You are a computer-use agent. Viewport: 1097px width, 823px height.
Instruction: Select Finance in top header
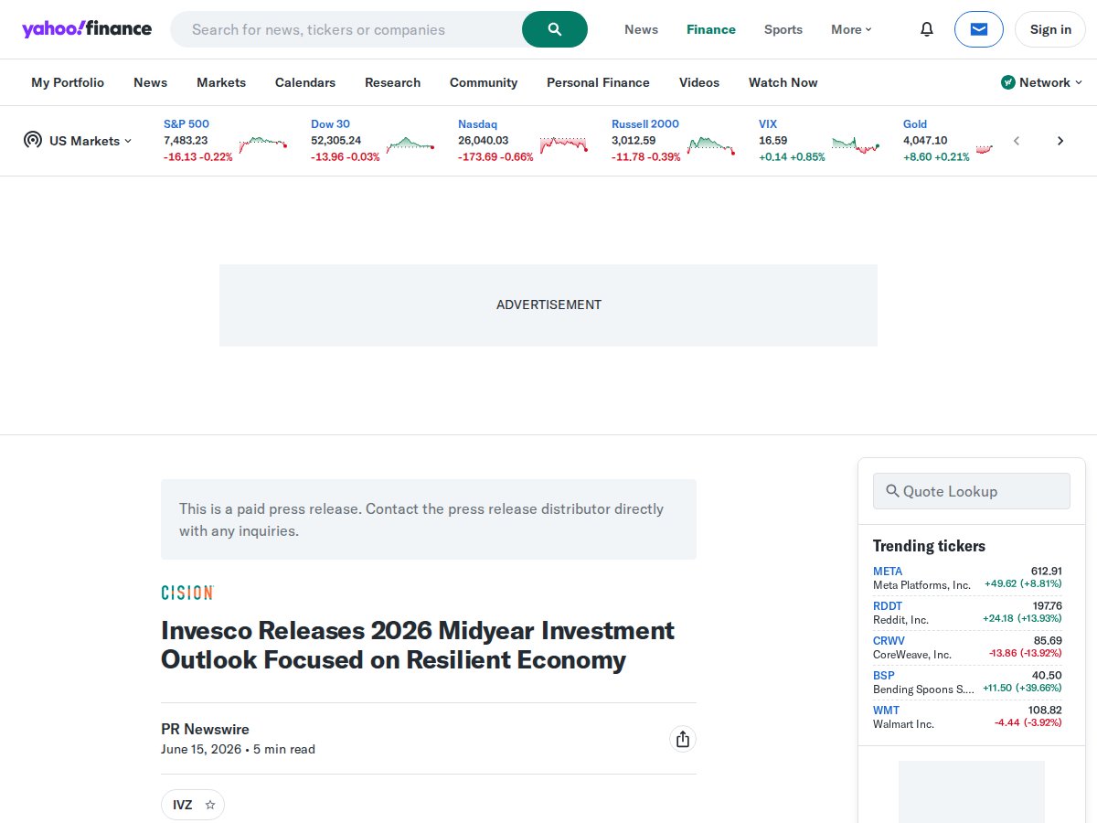(711, 29)
